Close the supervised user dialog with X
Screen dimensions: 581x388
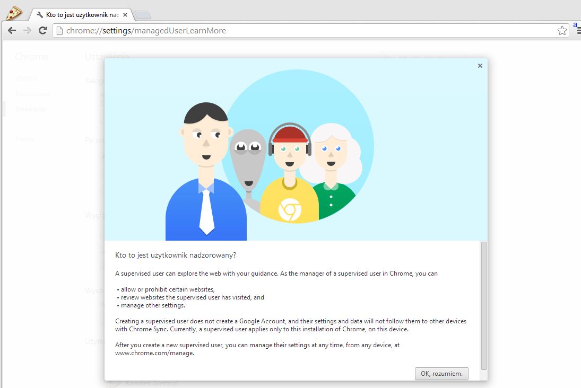(x=480, y=66)
